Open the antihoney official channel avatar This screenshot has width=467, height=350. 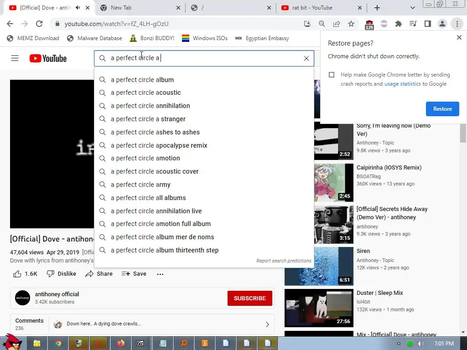click(23, 298)
